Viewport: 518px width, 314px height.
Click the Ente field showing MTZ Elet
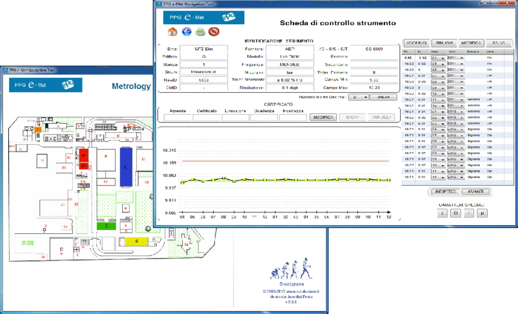(204, 49)
